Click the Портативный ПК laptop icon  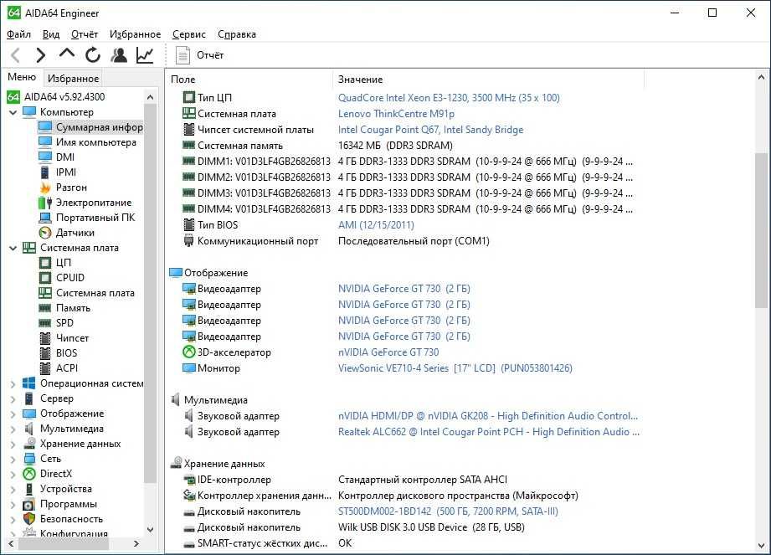tap(44, 218)
